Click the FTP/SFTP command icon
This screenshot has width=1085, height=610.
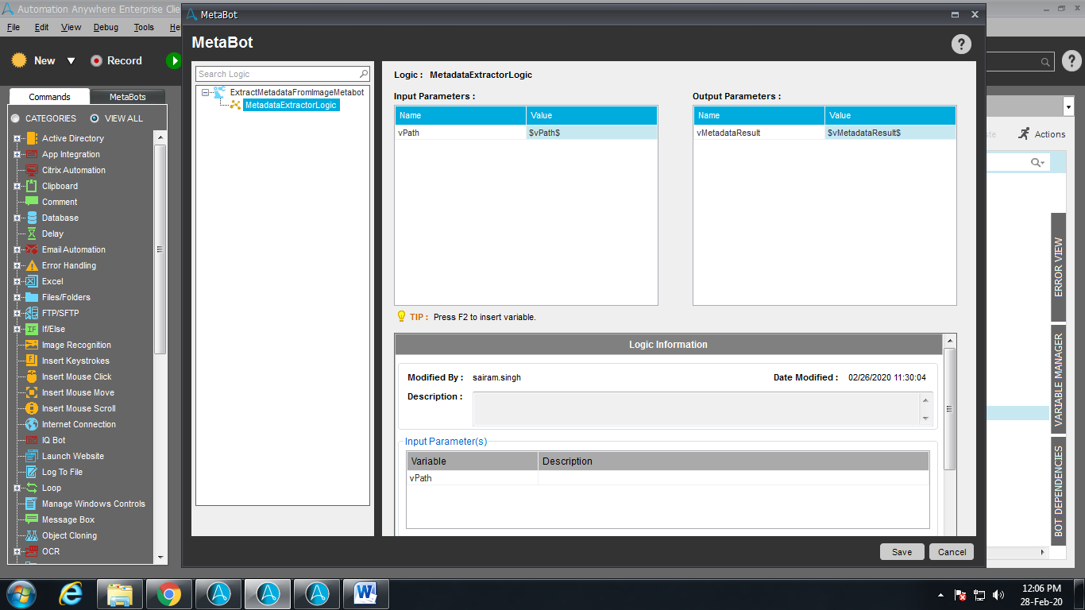(32, 313)
